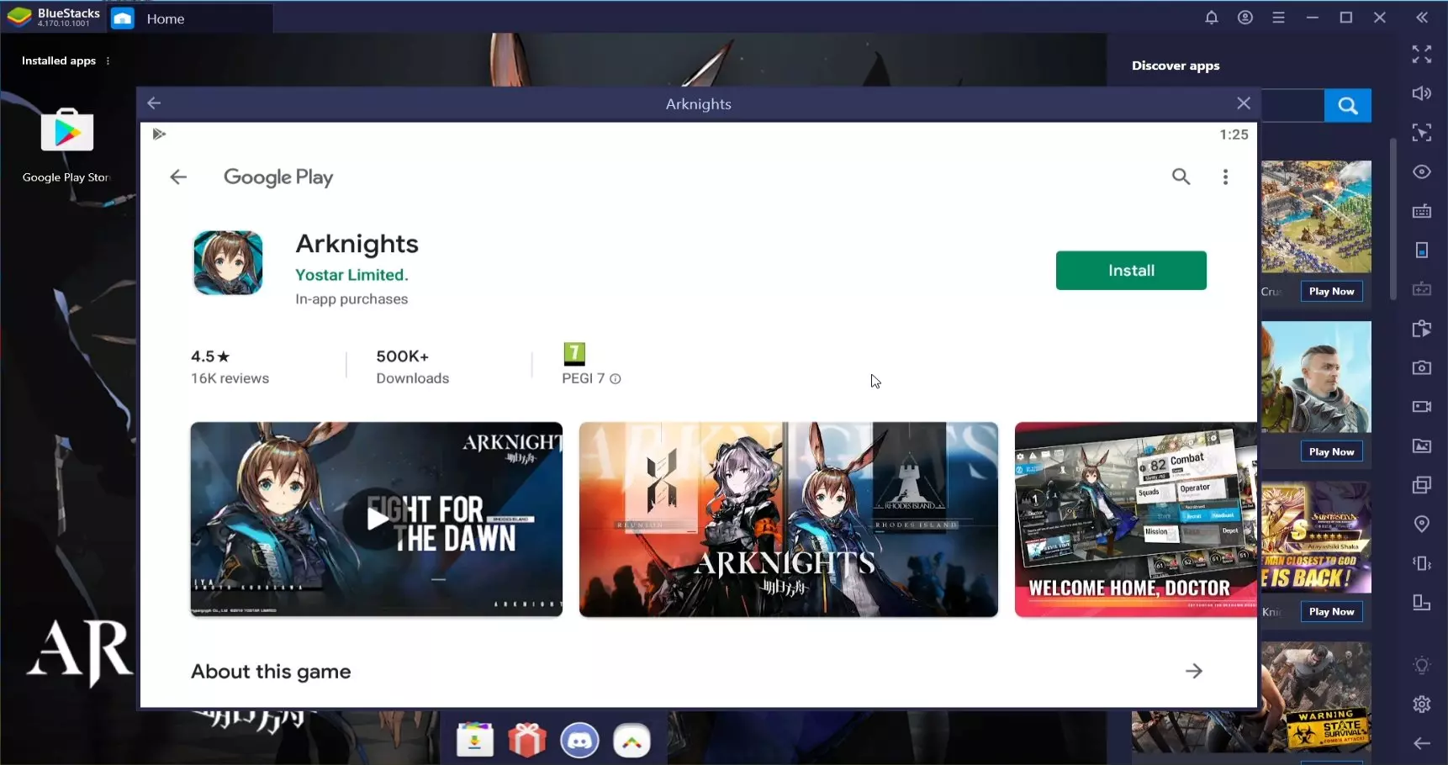Mute volume using sidebar speaker icon
Image resolution: width=1448 pixels, height=765 pixels.
[x=1421, y=93]
